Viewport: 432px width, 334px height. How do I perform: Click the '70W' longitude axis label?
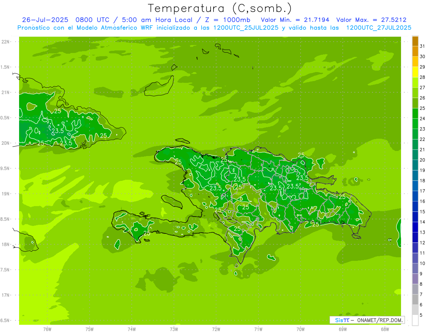tap(301, 329)
